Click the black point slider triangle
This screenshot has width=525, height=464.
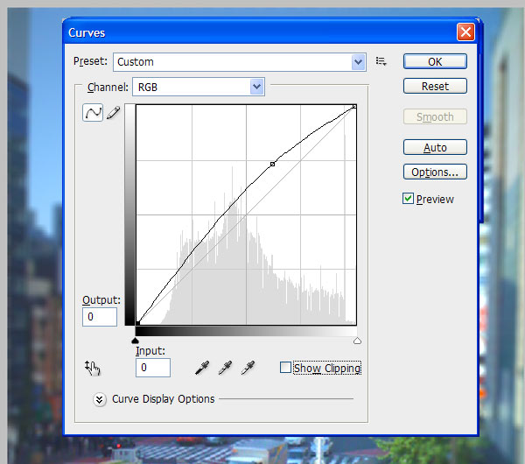[x=135, y=341]
